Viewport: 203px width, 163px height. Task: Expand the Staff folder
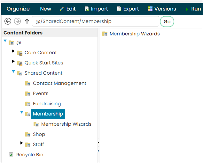tap(22, 143)
